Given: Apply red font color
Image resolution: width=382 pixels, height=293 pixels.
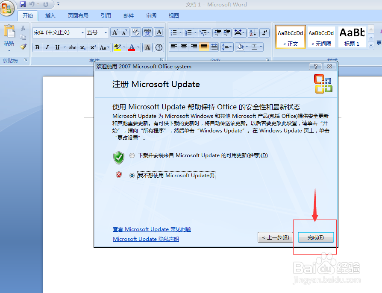Looking at the screenshot, I should 132,47.
